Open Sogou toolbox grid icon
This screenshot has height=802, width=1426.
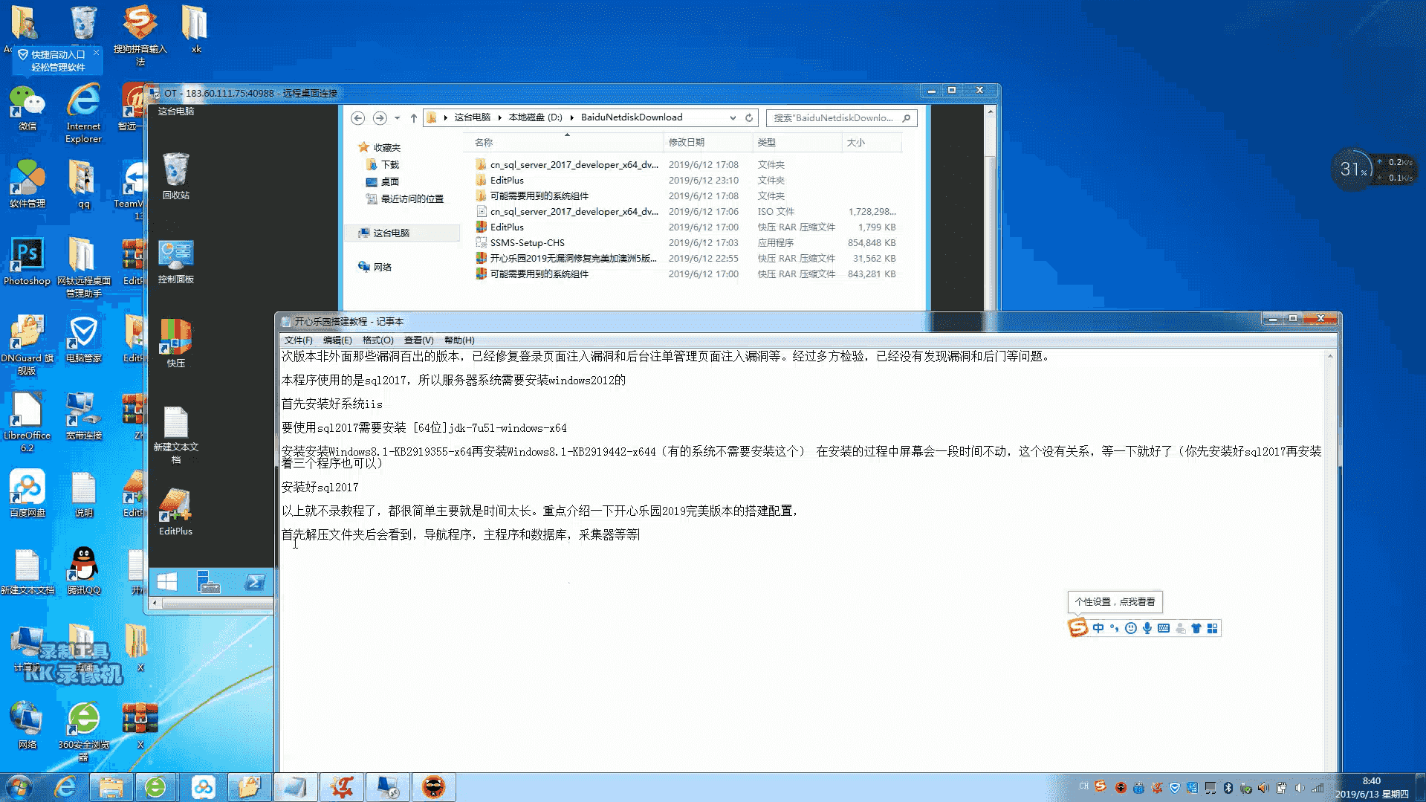1213,629
